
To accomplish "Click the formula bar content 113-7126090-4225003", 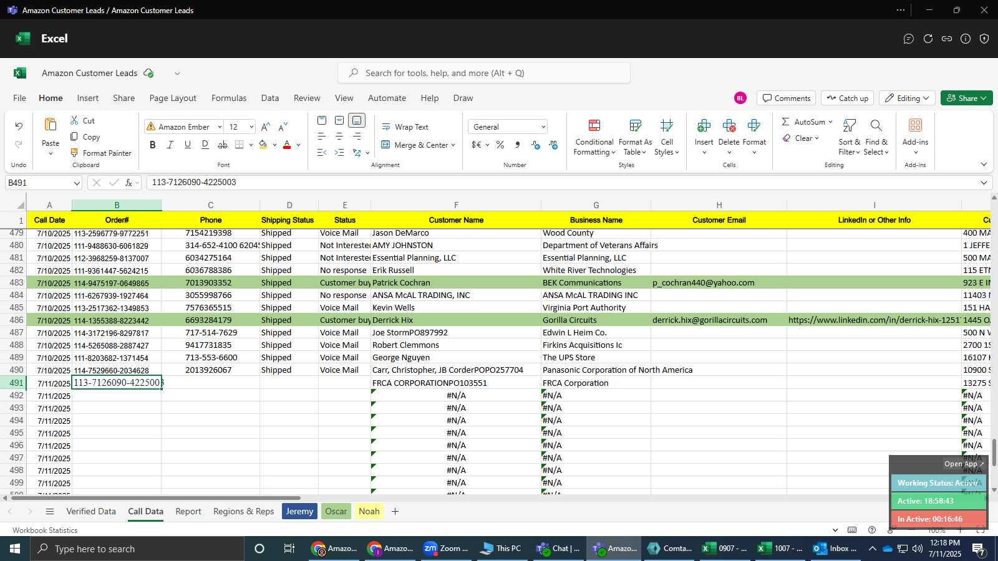I will 194,183.
